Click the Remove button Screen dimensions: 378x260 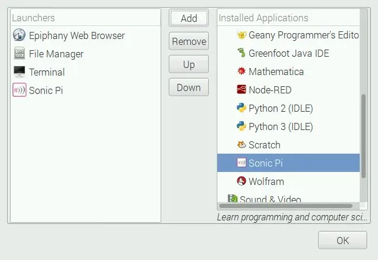[189, 41]
